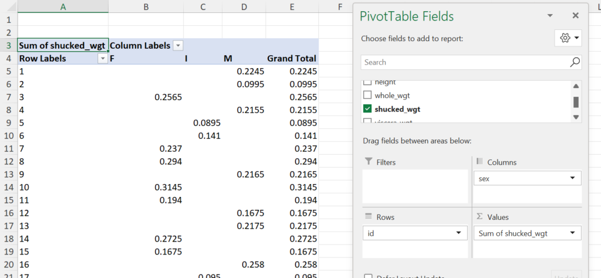Open task pane options arrow beside close button
This screenshot has width=601, height=278.
coord(550,16)
